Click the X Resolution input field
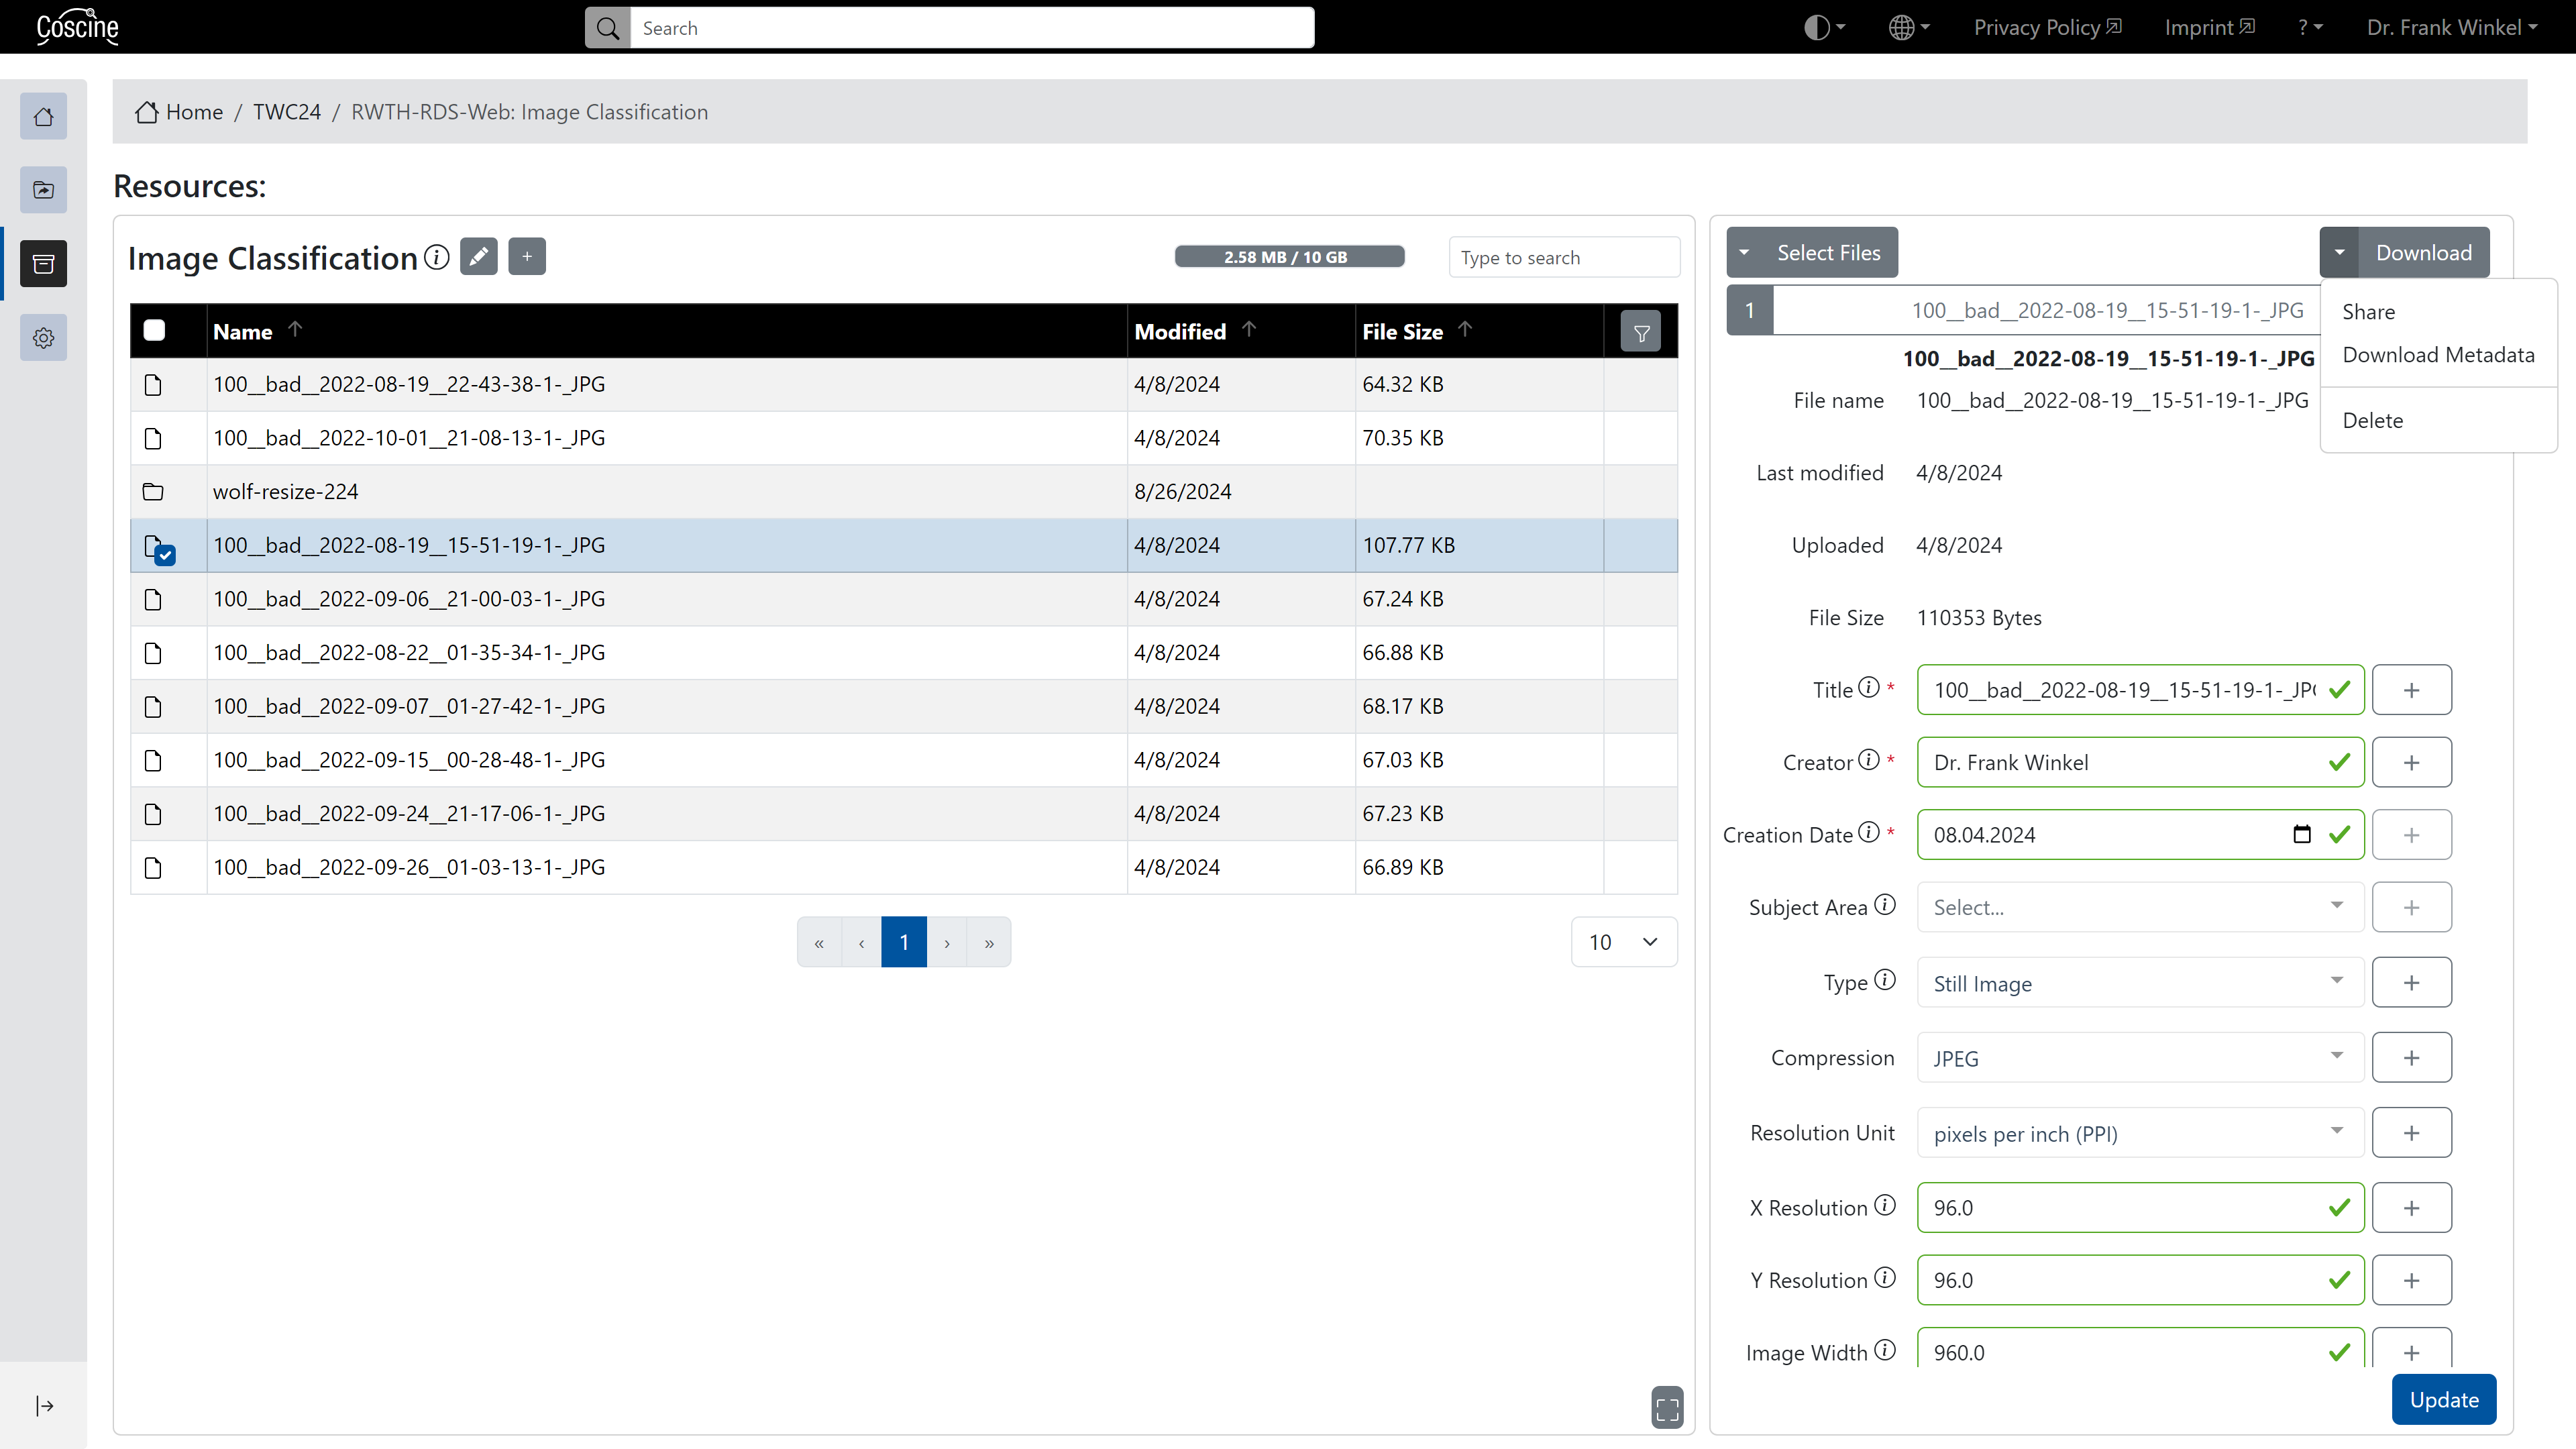2576x1449 pixels. (2140, 1207)
